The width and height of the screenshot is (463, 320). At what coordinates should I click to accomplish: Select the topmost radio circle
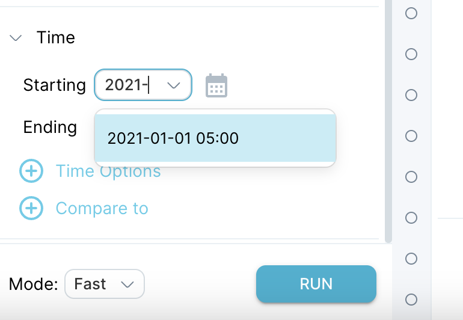(x=411, y=13)
